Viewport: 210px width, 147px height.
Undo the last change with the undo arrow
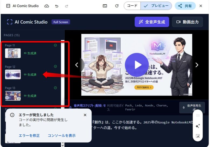57,6
